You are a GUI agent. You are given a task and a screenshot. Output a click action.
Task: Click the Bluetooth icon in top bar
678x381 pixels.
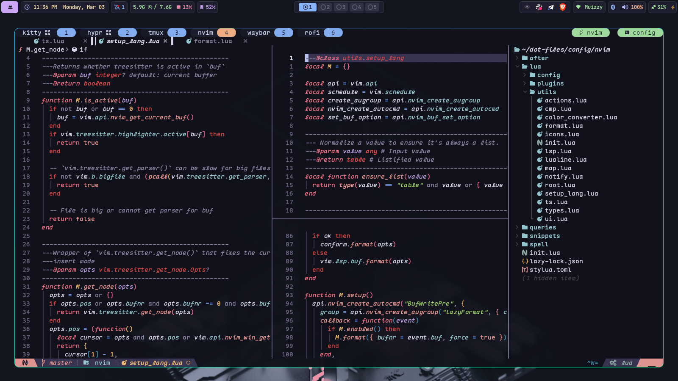click(x=613, y=7)
